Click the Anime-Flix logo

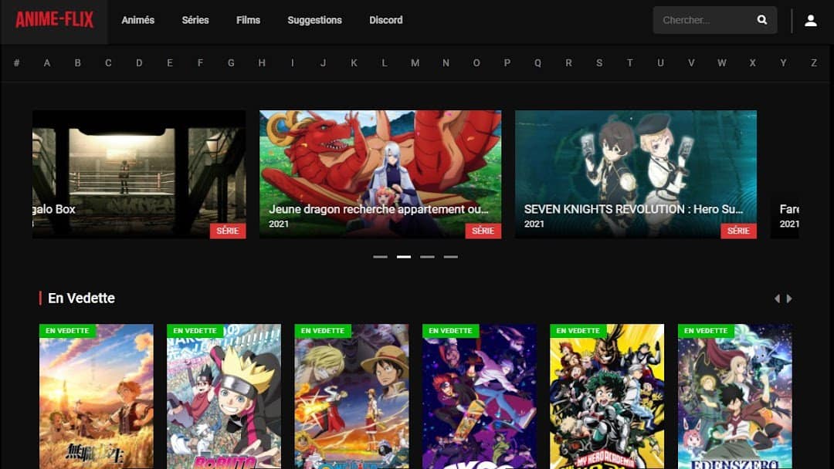pos(54,20)
